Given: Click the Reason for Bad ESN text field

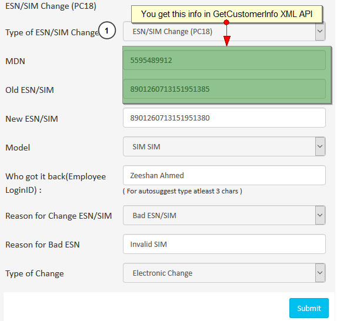Looking at the screenshot, I should tap(224, 244).
